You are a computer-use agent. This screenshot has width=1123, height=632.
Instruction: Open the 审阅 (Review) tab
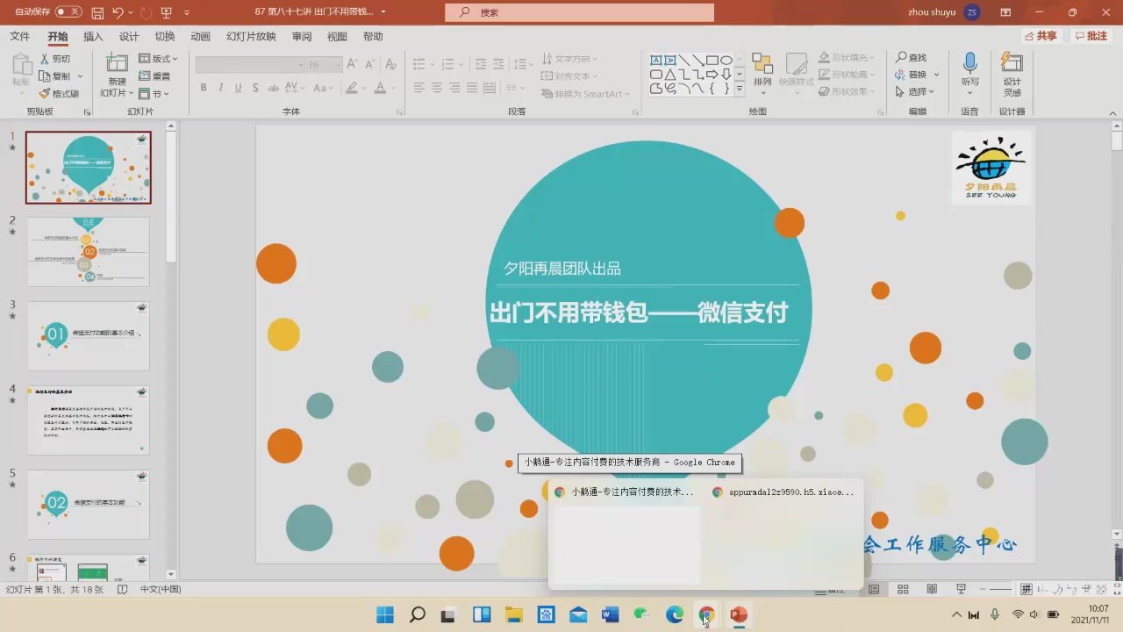[302, 36]
